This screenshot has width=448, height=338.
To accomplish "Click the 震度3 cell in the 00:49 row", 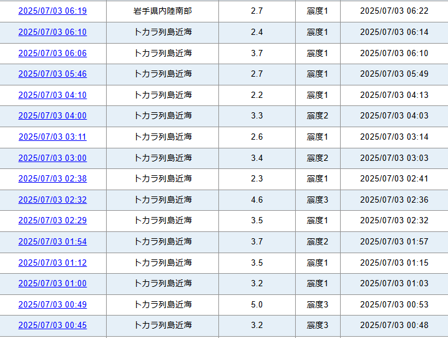I will [318, 304].
